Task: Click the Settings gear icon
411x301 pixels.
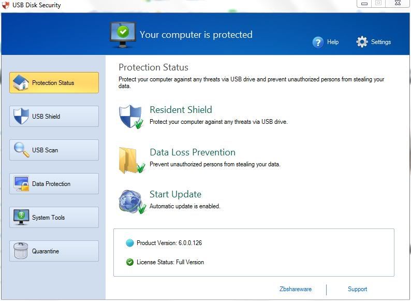Action: tap(362, 42)
